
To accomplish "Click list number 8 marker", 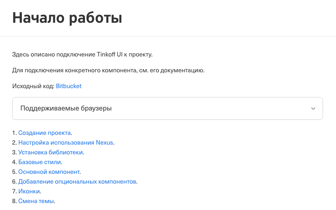I will click(x=14, y=201).
